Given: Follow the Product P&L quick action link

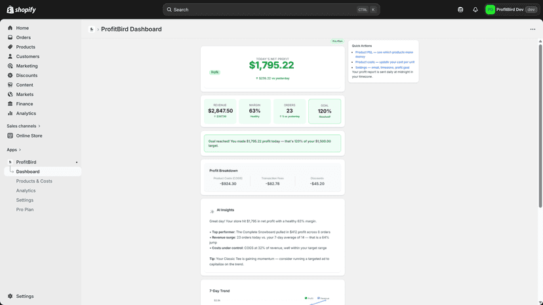Looking at the screenshot, I should [384, 54].
